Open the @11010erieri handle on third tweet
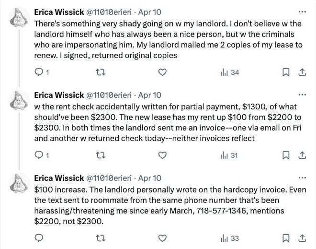 click(x=109, y=178)
